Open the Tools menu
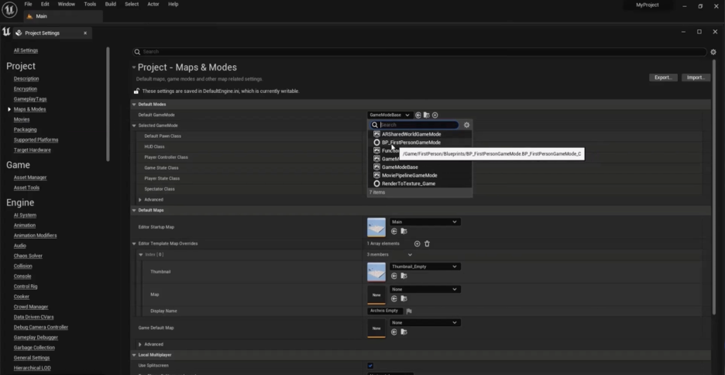Screen dimensions: 725x375 [90, 4]
